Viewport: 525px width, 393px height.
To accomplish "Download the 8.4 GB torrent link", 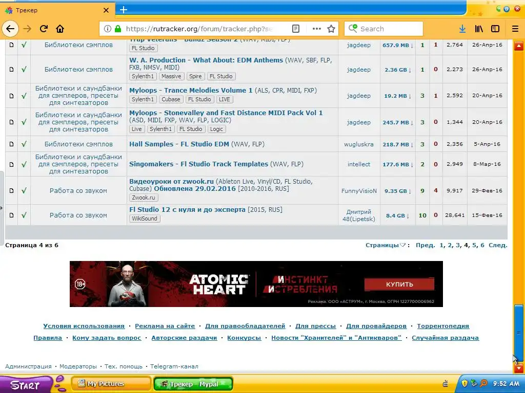I will tap(397, 215).
